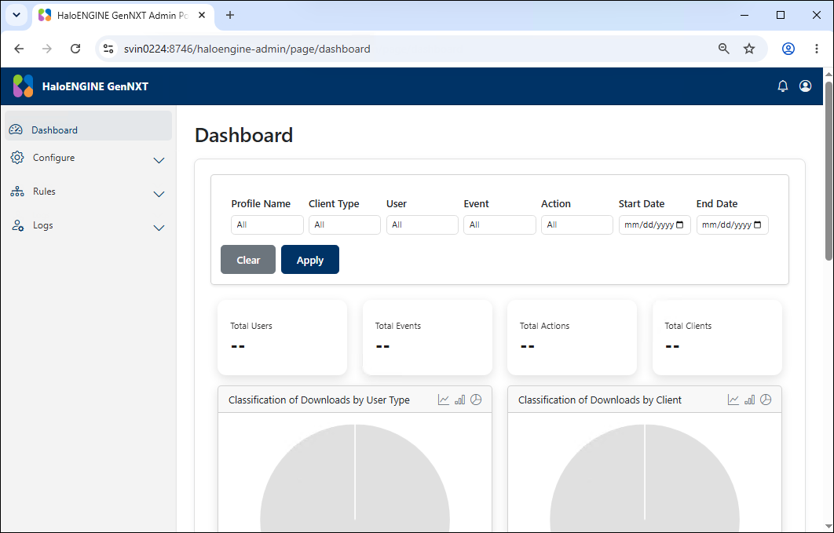Click the Dashboard gauge icon in sidebar
The height and width of the screenshot is (533, 834).
coord(16,130)
